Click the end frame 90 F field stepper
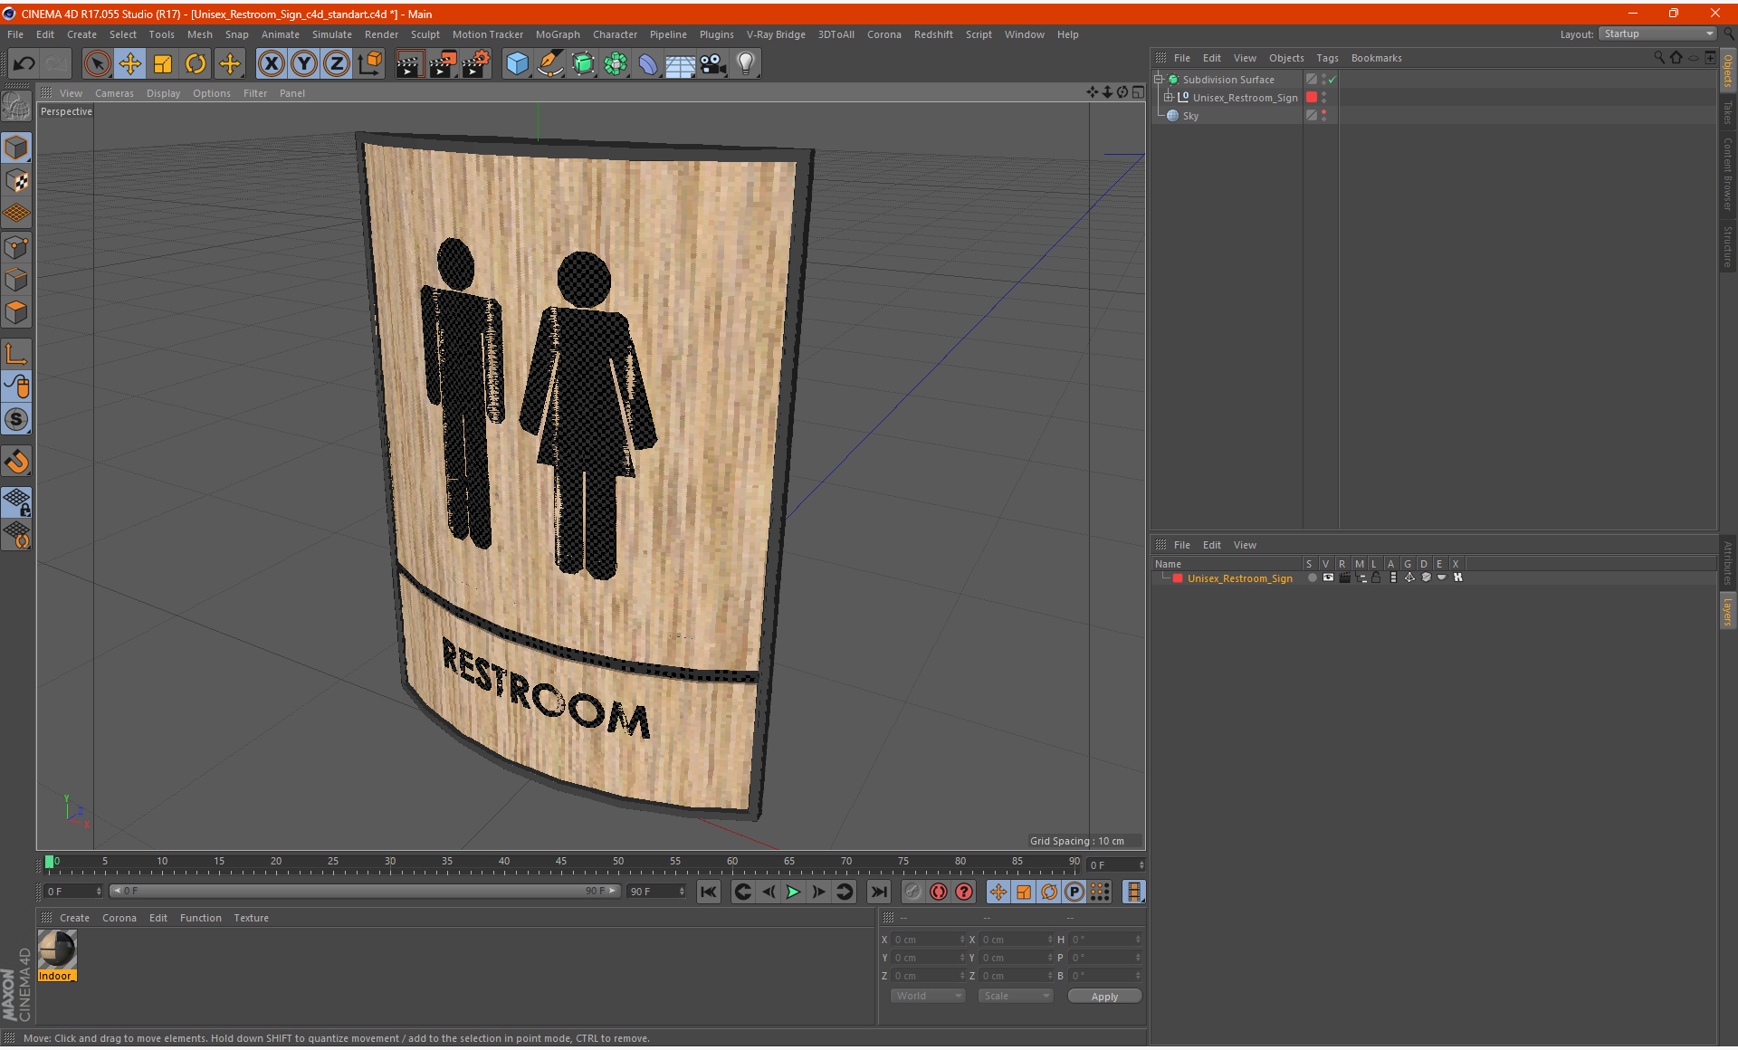Viewport: 1738px width, 1050px height. [x=682, y=892]
